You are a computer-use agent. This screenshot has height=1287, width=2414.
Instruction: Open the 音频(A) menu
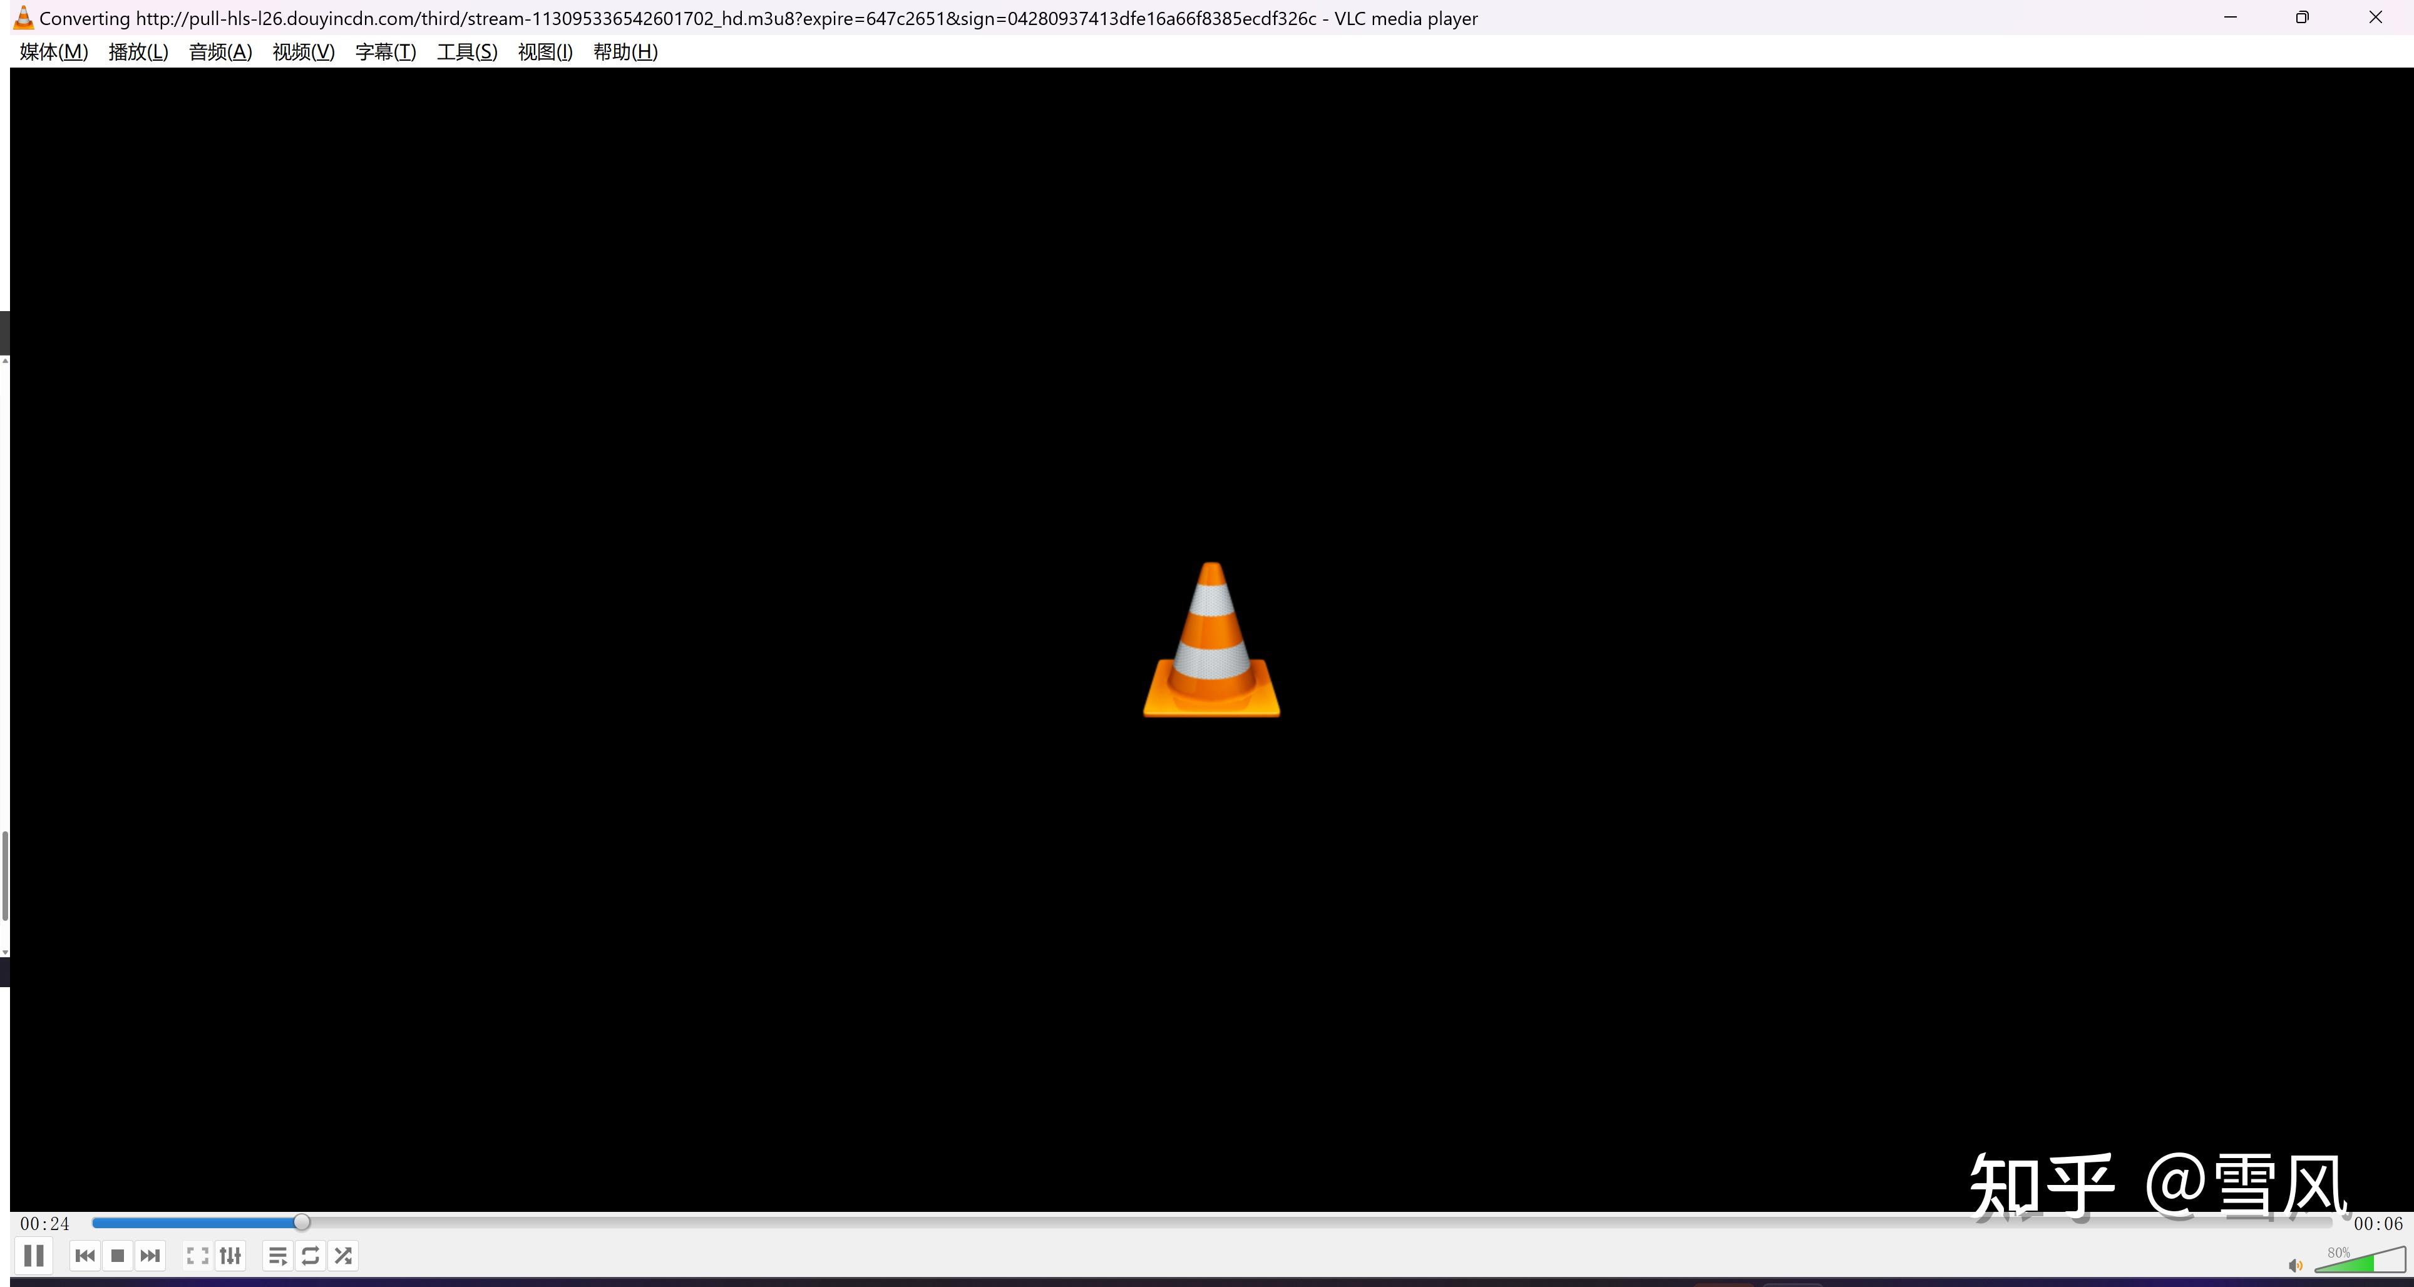[x=220, y=51]
